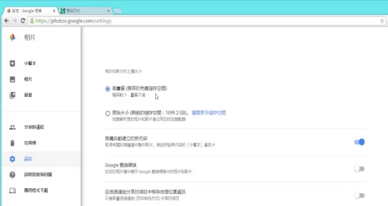The image size is (388, 206).
Task: Switch to the 設定 - Google 相簿 tab
Action: pos(31,11)
